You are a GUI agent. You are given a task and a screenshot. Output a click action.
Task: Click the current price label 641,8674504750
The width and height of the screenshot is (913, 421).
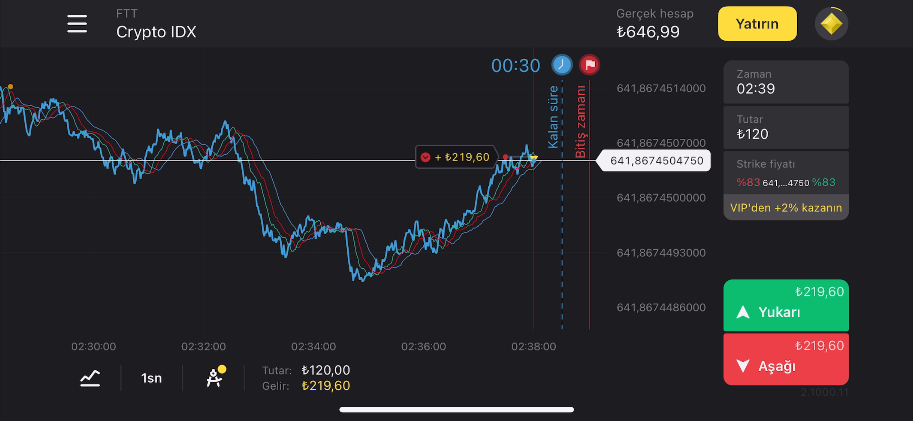tap(656, 160)
